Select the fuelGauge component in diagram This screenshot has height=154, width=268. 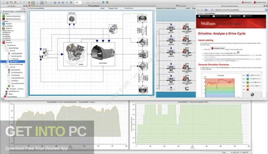click(72, 19)
